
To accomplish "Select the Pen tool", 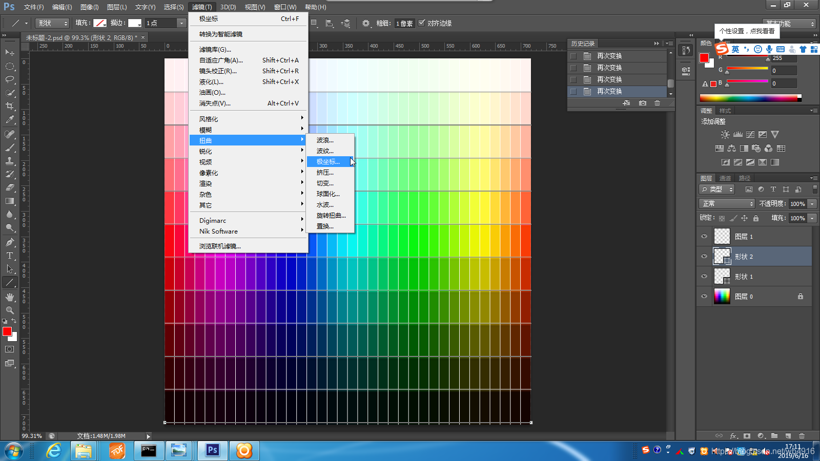I will point(10,242).
